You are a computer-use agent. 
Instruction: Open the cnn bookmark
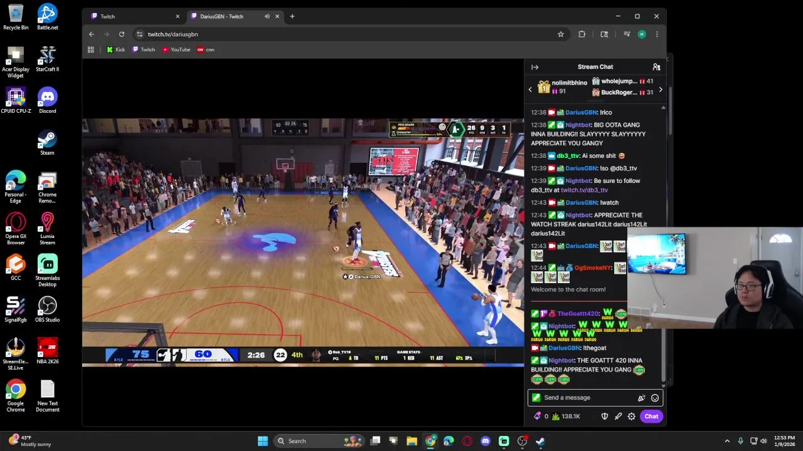[x=205, y=49]
